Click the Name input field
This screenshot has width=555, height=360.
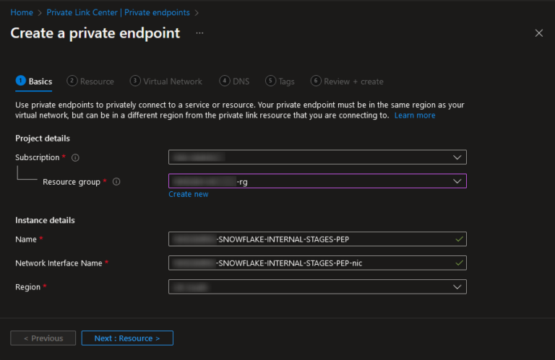[317, 240]
